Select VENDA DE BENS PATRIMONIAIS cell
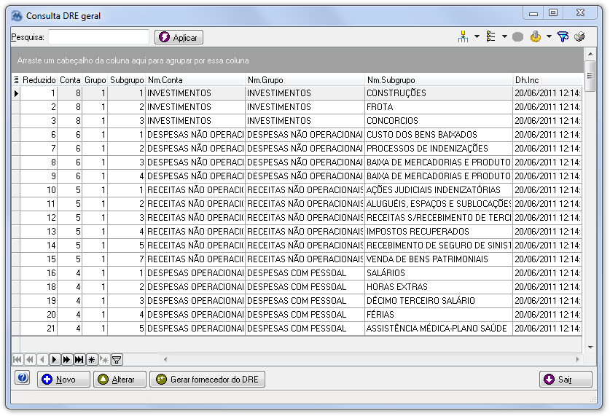Viewport: 610px width, 416px height. click(x=439, y=259)
